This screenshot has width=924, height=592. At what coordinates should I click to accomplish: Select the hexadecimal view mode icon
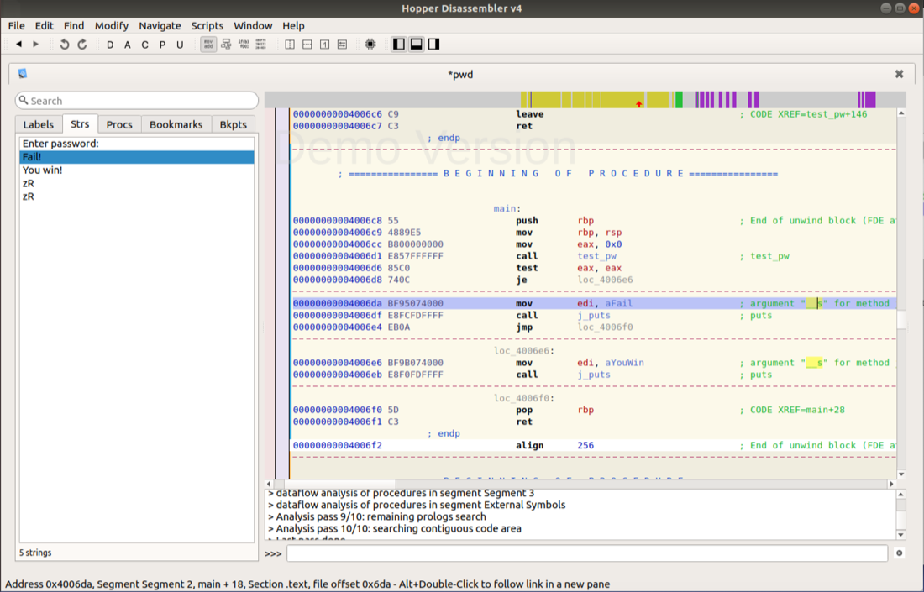click(261, 45)
